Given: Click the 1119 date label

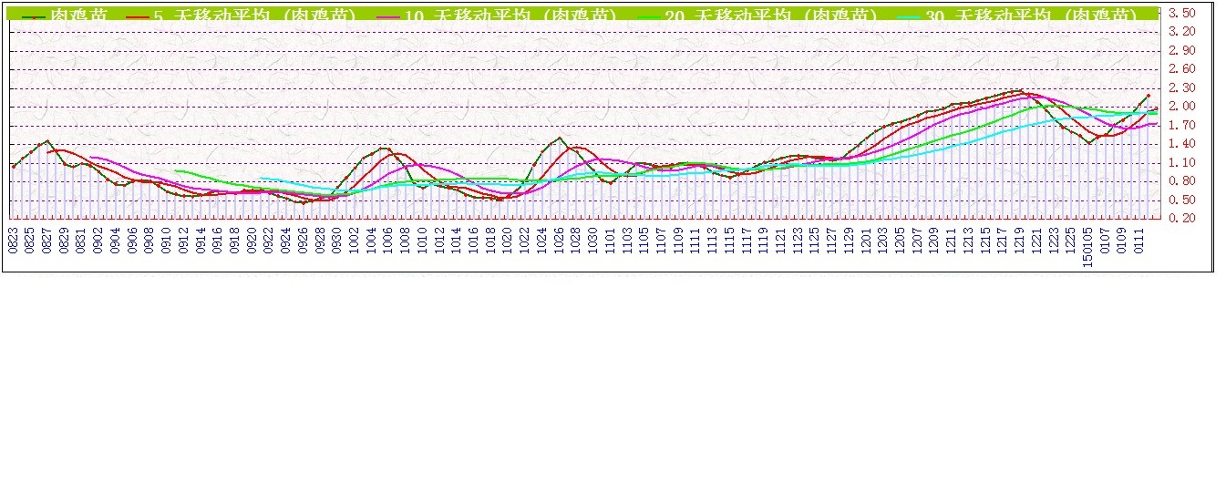Looking at the screenshot, I should point(763,240).
